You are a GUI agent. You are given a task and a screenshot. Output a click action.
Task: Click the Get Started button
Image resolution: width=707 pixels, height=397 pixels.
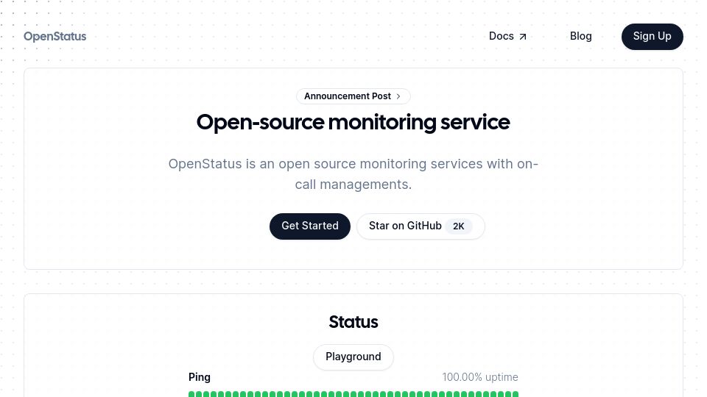(x=310, y=226)
